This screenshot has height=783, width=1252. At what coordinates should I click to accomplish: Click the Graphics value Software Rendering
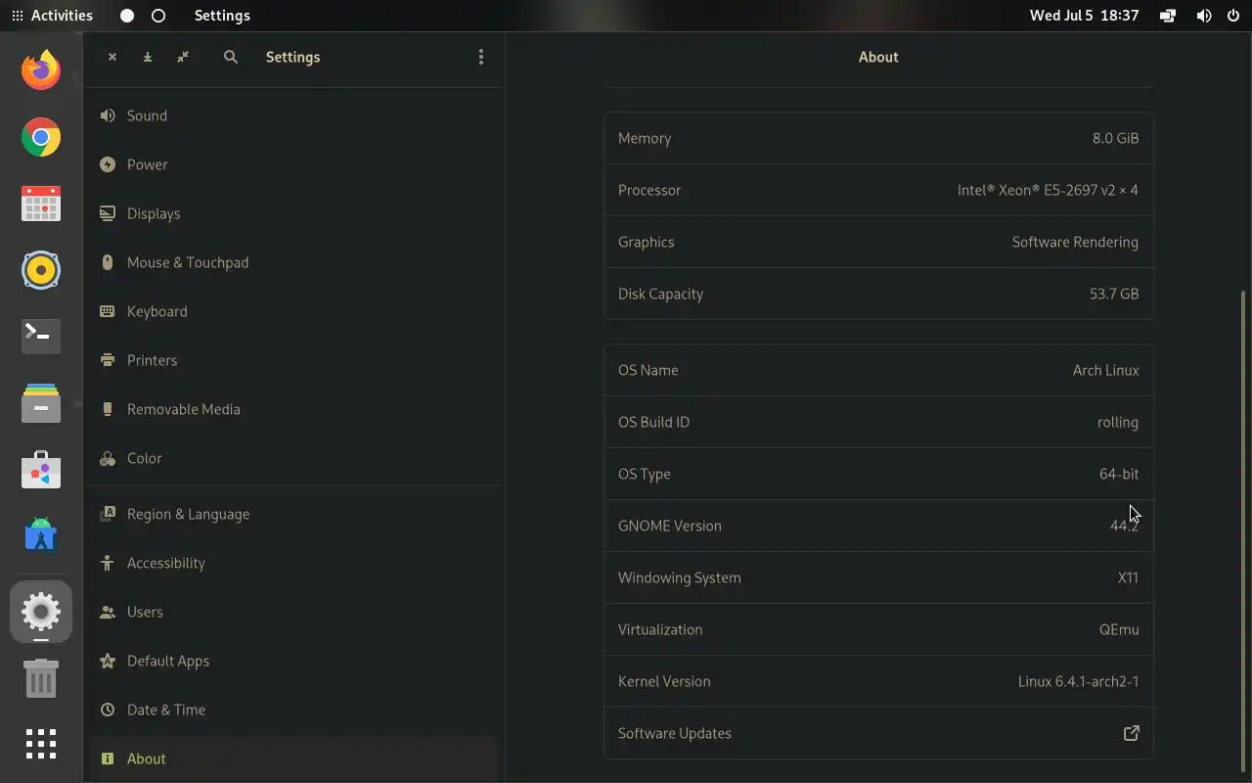pyautogui.click(x=1075, y=242)
